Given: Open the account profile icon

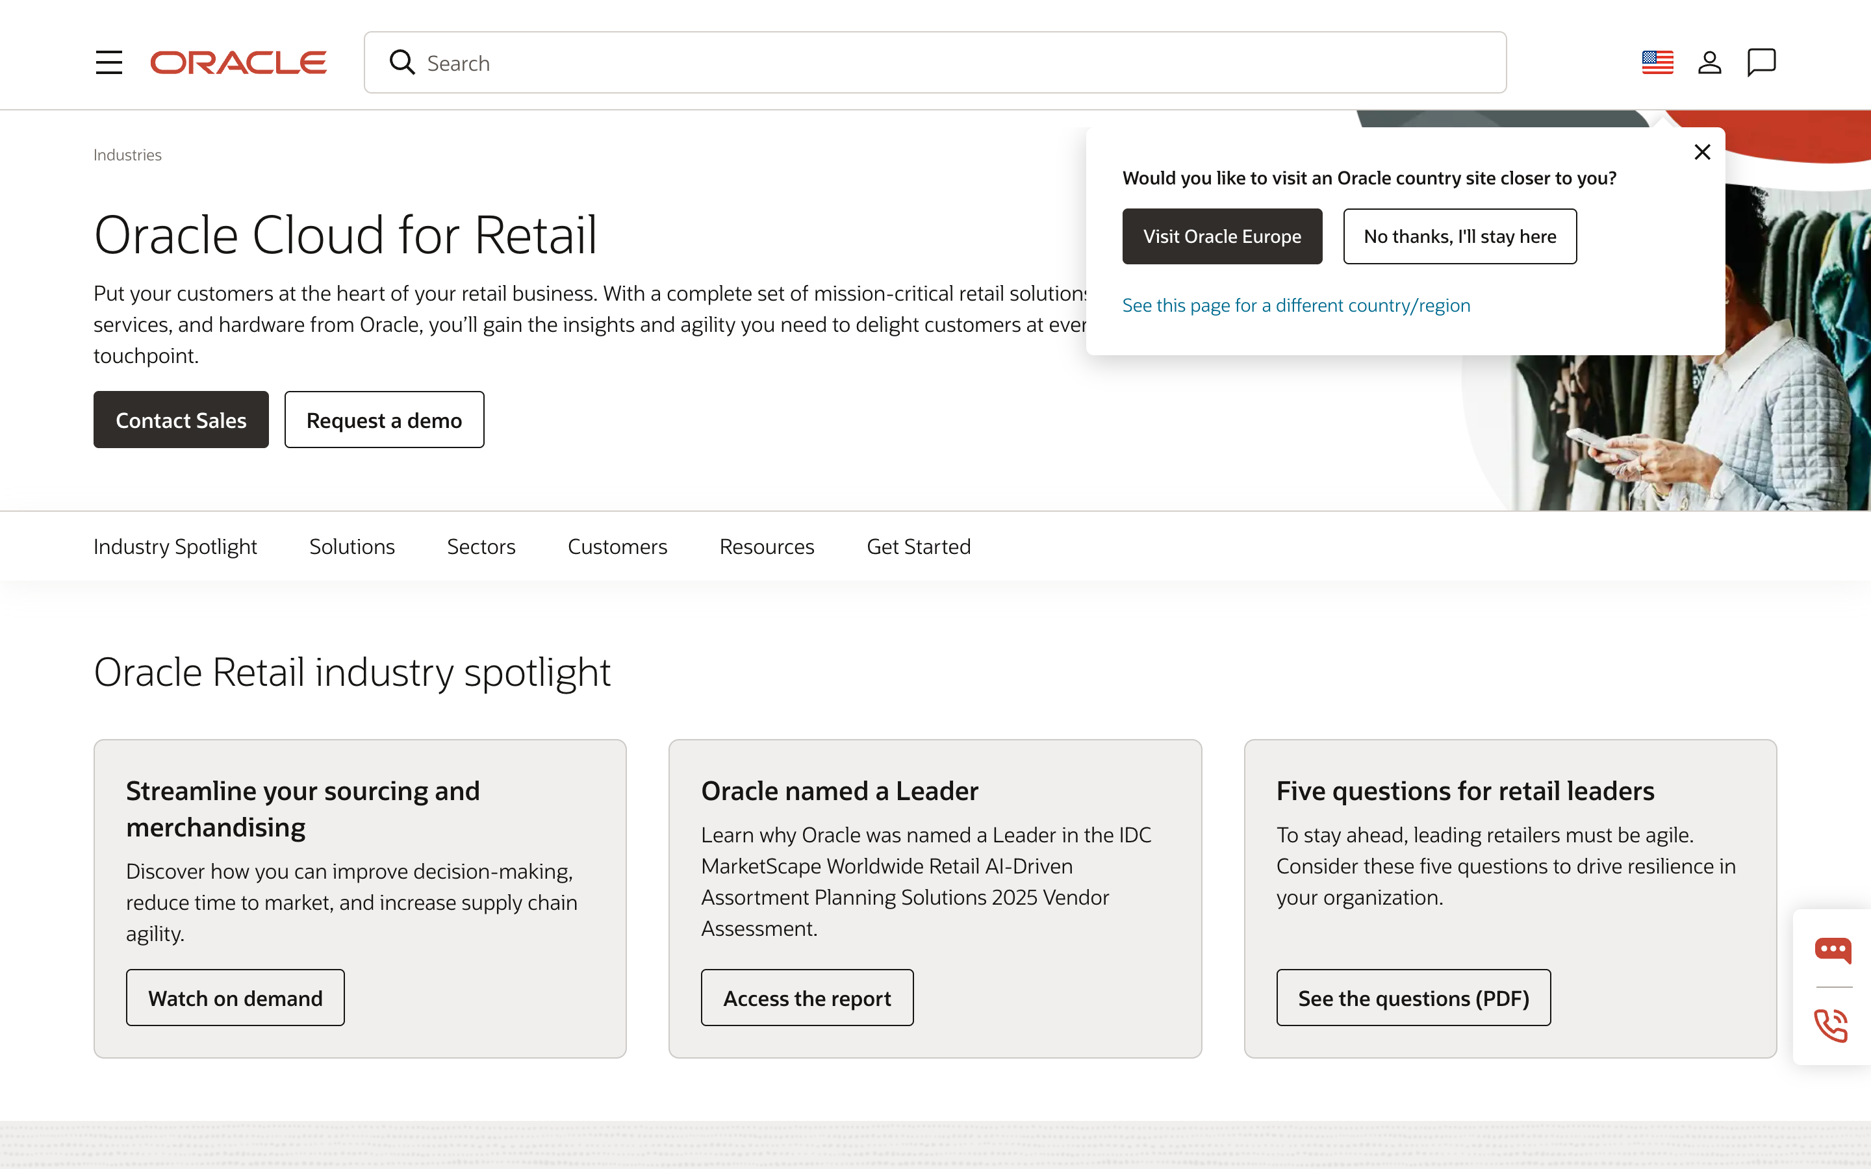Looking at the screenshot, I should (x=1709, y=62).
